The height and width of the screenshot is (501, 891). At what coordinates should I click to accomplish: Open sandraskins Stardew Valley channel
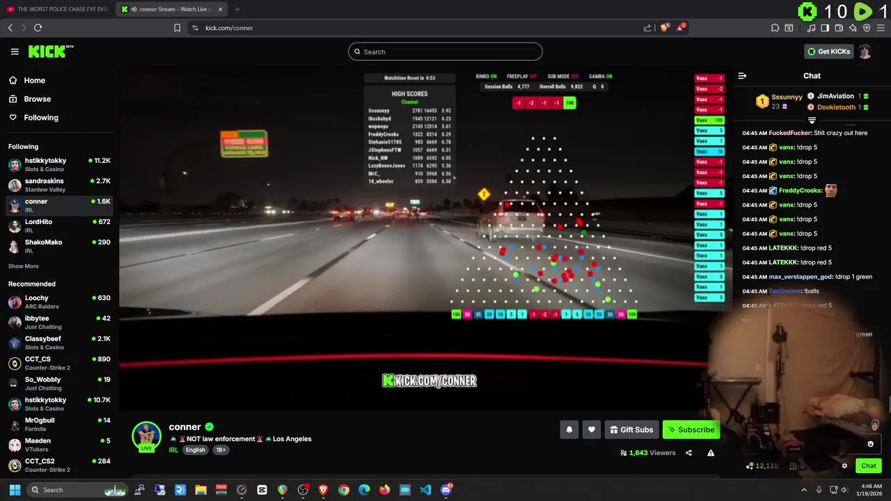pos(59,184)
